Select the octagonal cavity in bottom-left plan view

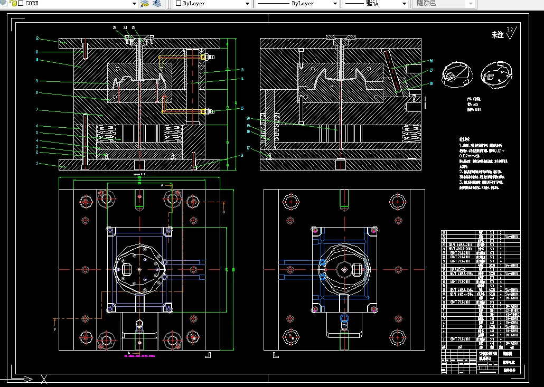[139, 269]
